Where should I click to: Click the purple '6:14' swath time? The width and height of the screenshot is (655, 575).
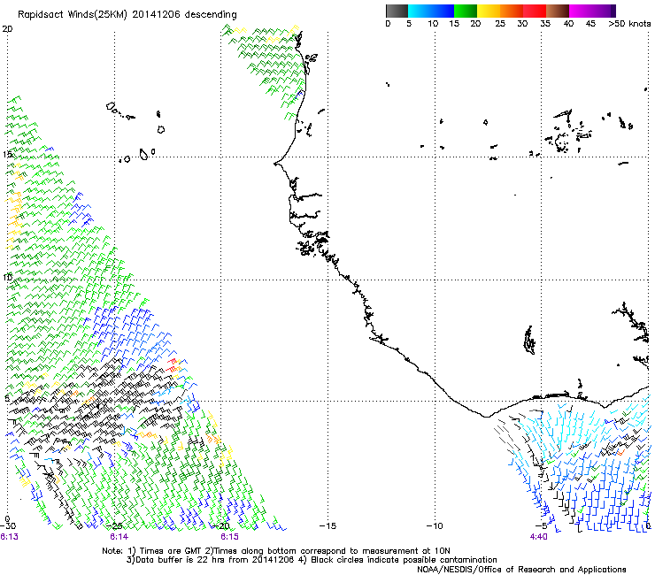[x=119, y=537]
